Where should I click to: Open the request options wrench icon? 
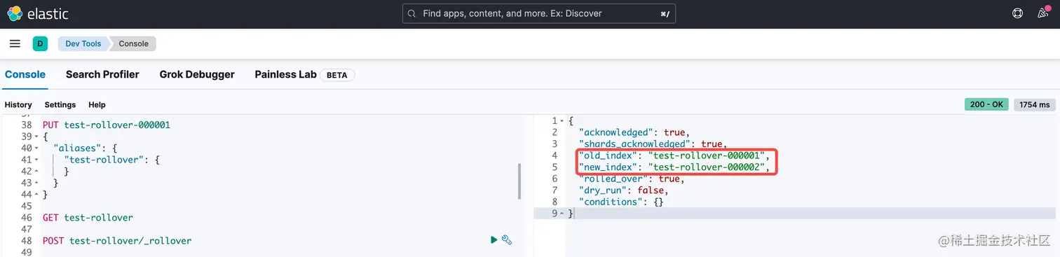tap(507, 240)
